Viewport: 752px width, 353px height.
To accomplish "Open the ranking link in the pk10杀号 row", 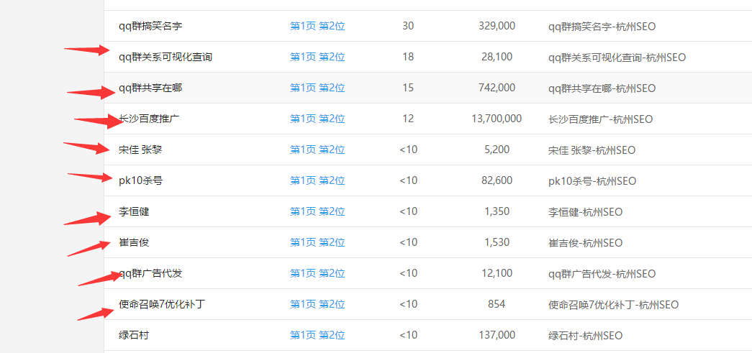I will [x=317, y=181].
